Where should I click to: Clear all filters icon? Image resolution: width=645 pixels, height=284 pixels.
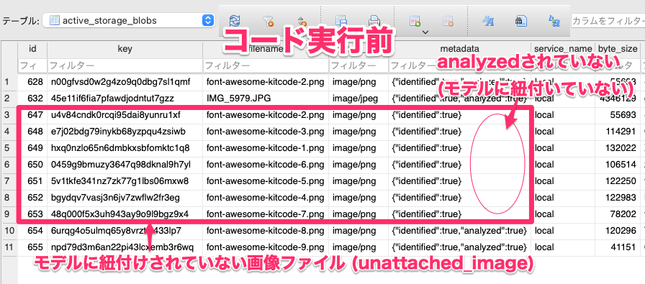[x=269, y=21]
